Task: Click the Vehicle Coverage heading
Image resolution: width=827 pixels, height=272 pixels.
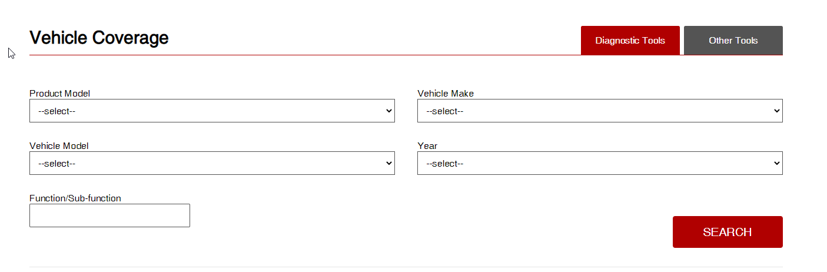Action: 99,38
